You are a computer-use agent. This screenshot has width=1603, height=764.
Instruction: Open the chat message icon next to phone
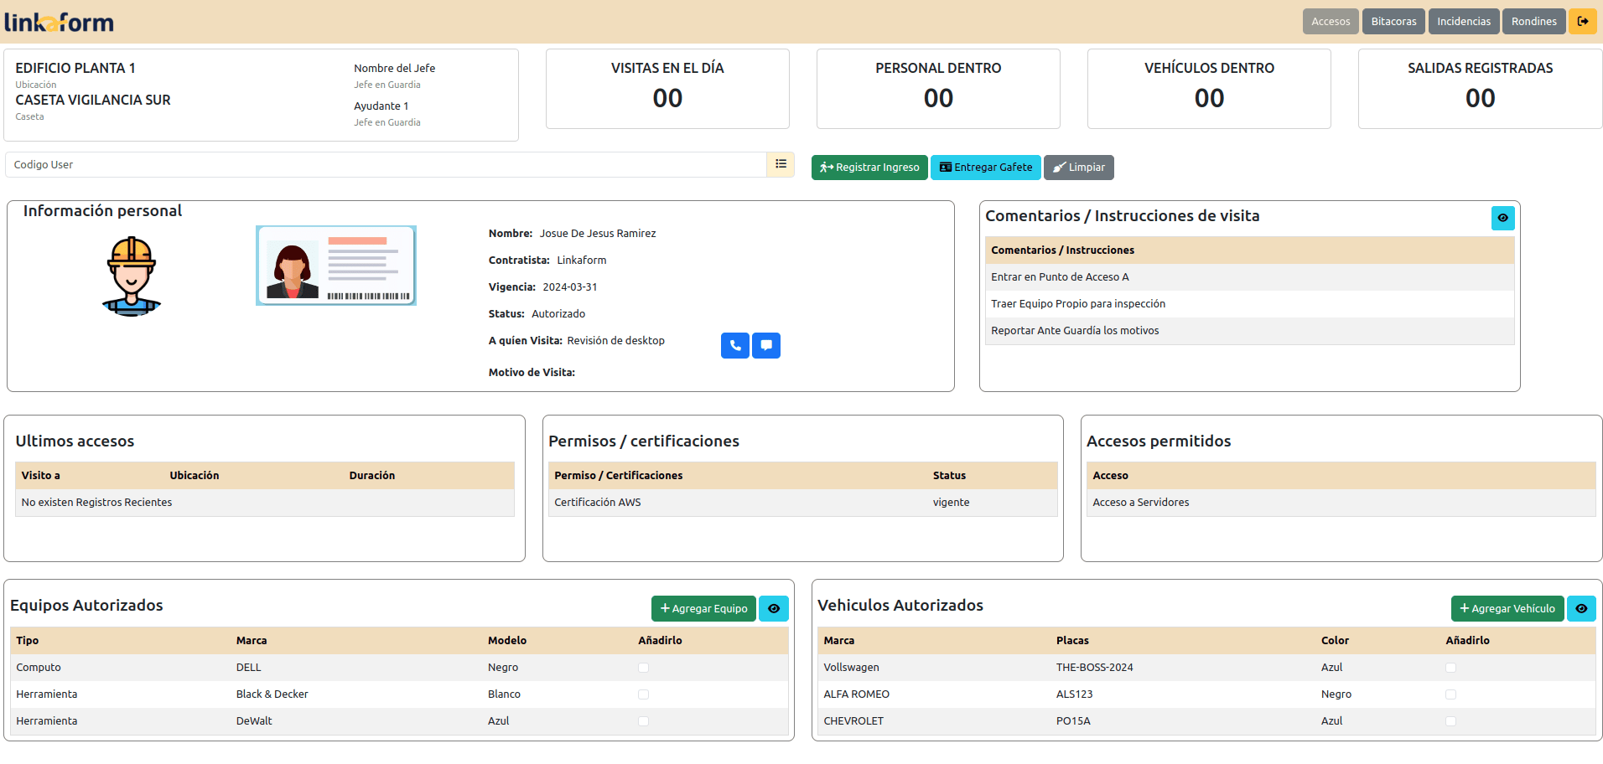pos(765,345)
